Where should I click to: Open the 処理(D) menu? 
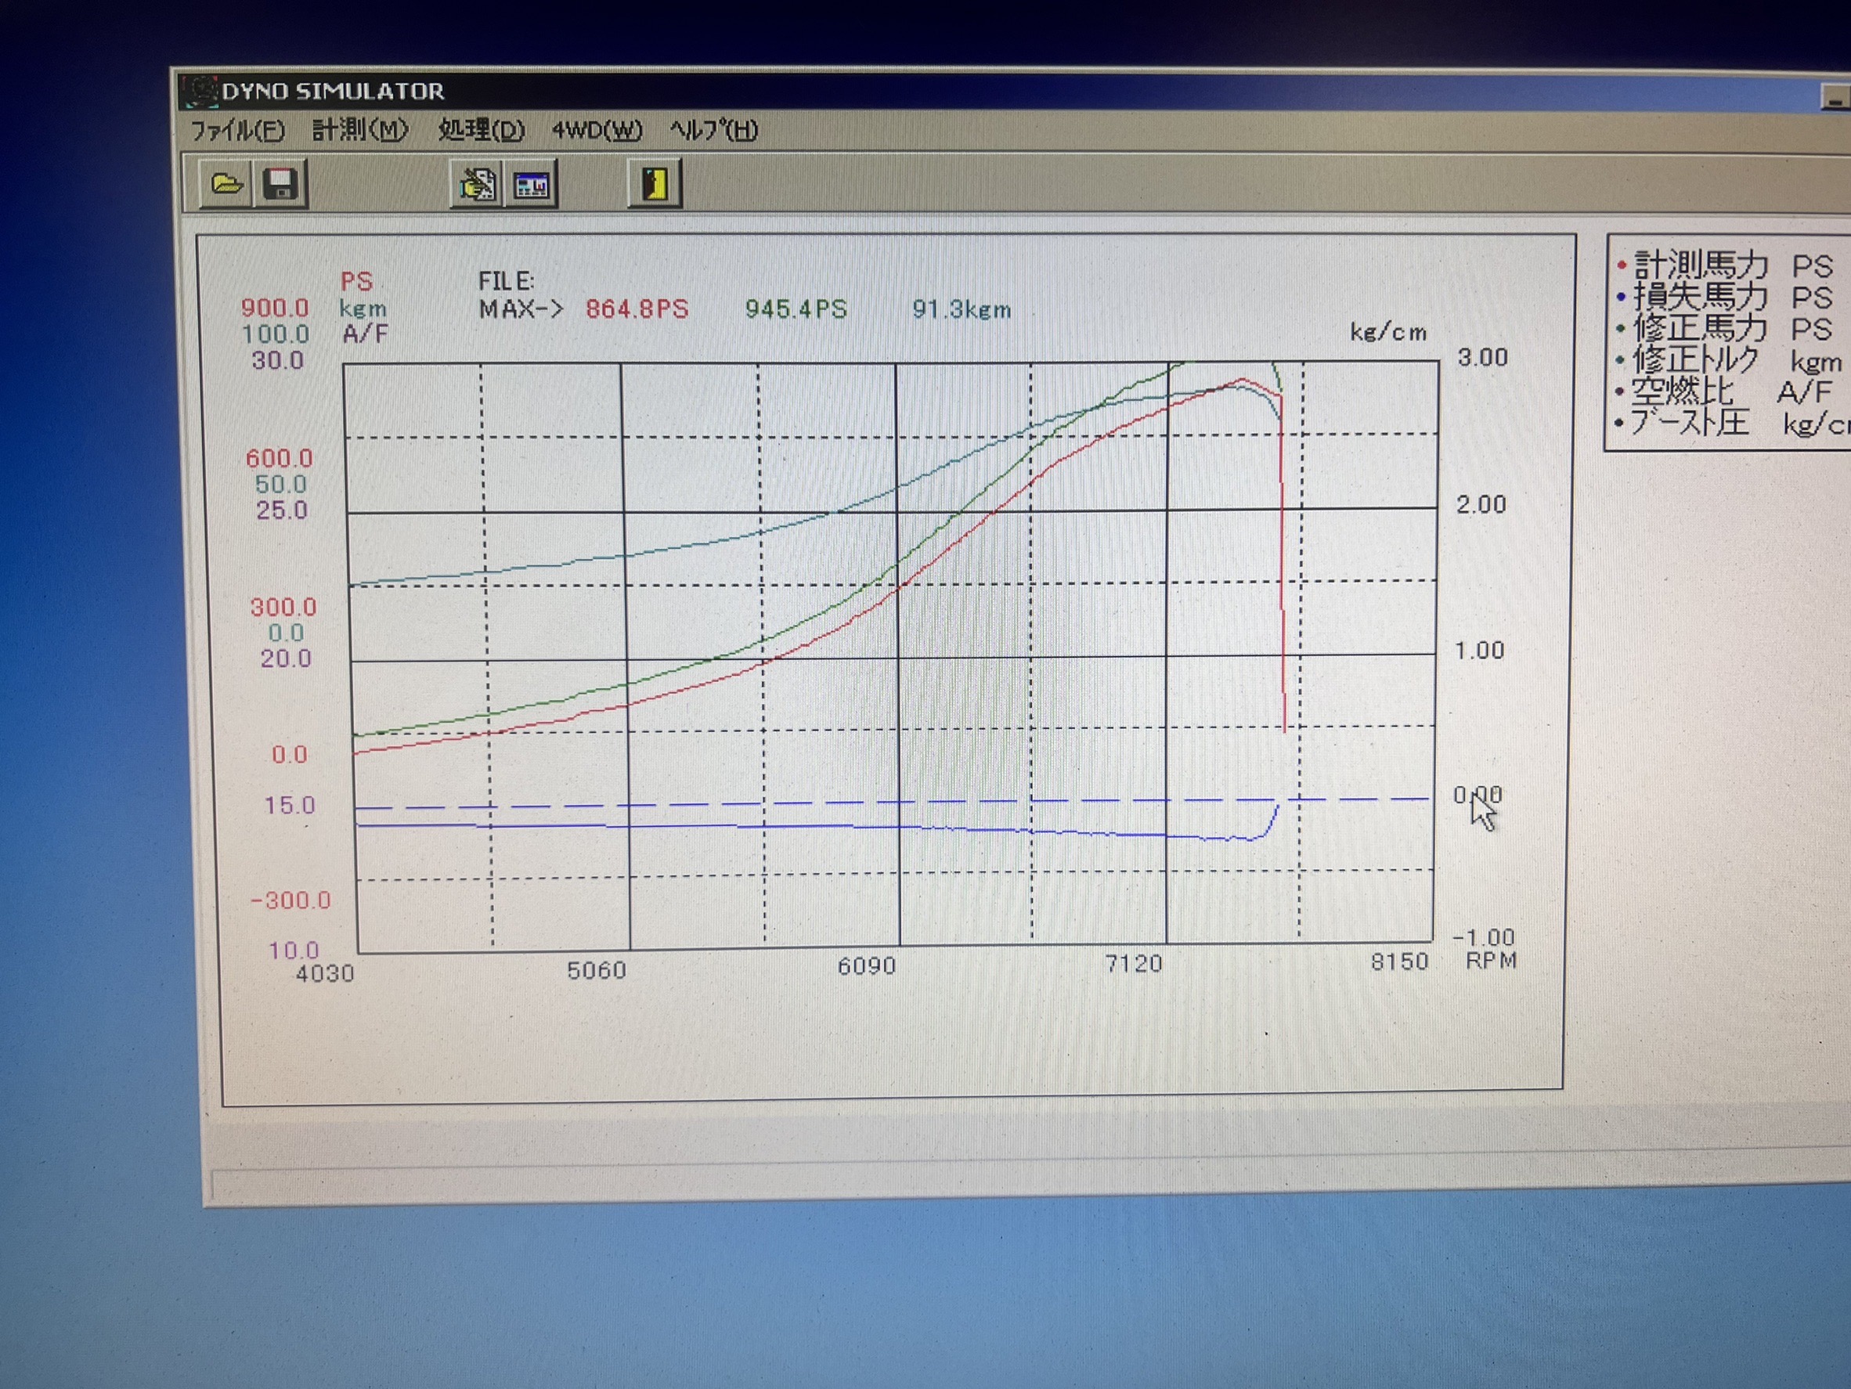(x=482, y=130)
